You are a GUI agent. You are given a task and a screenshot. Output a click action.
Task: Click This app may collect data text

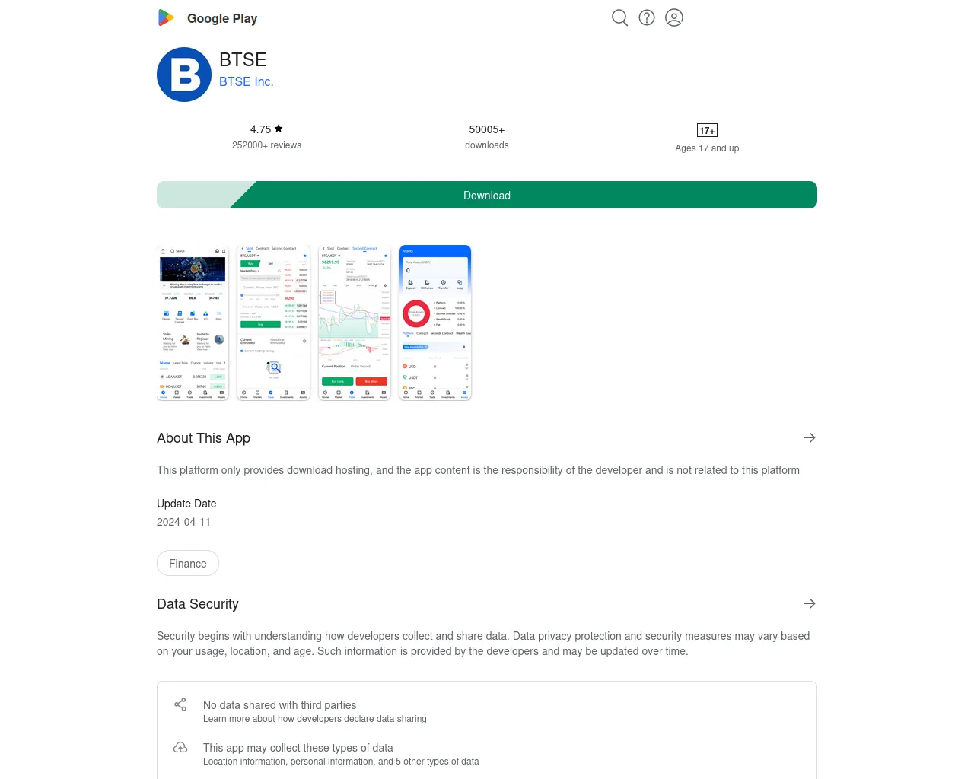pos(298,748)
